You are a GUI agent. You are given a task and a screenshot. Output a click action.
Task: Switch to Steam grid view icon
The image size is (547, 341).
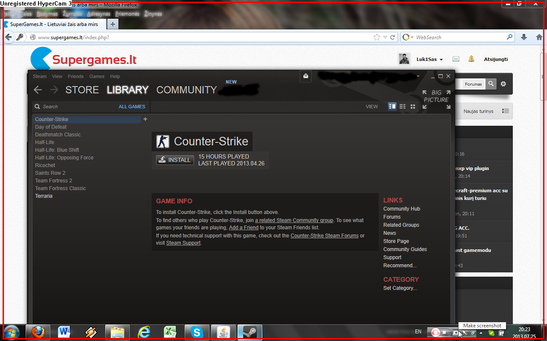[413, 107]
